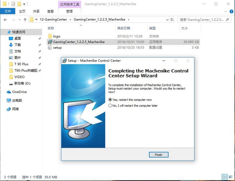Select the GamingCenter installer file icon

[x=50, y=42]
